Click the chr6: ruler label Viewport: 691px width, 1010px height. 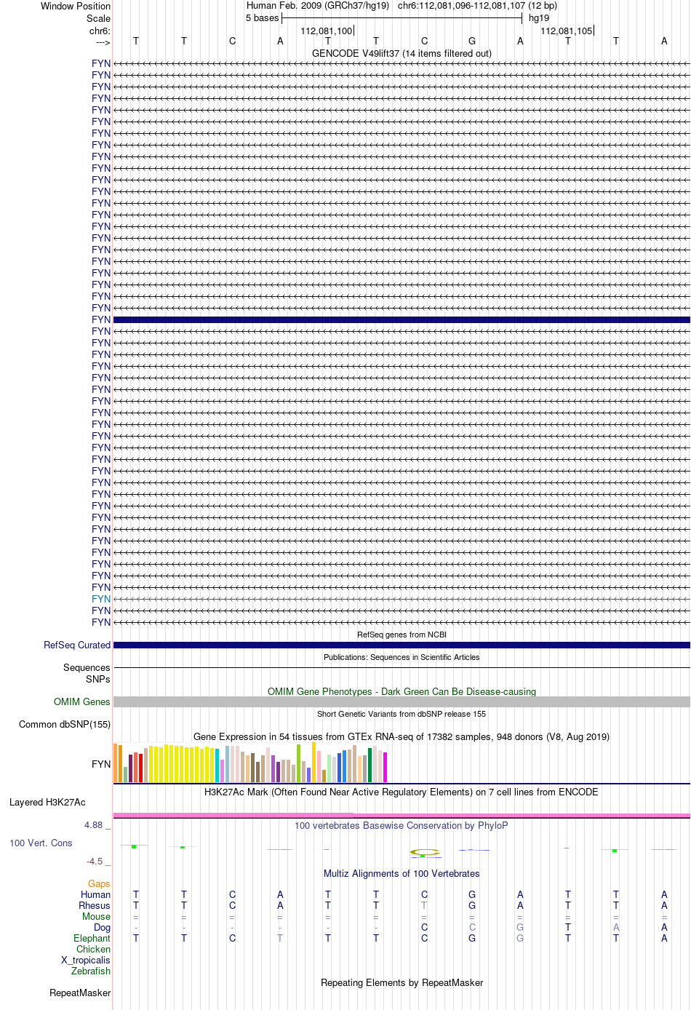100,31
